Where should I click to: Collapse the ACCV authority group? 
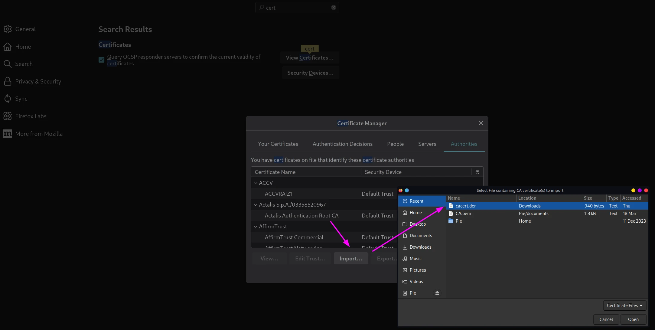point(256,183)
